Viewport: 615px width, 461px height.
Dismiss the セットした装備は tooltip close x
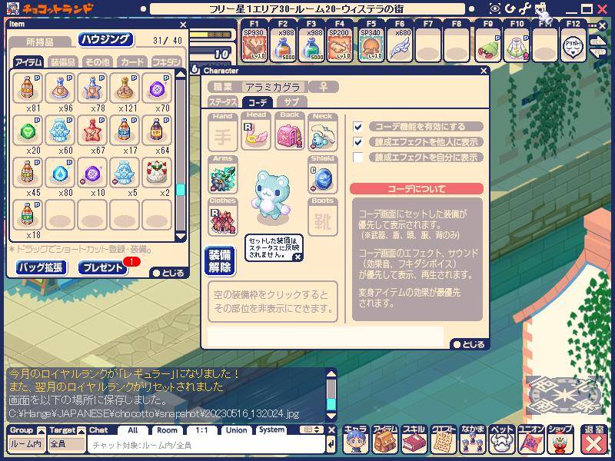(298, 257)
